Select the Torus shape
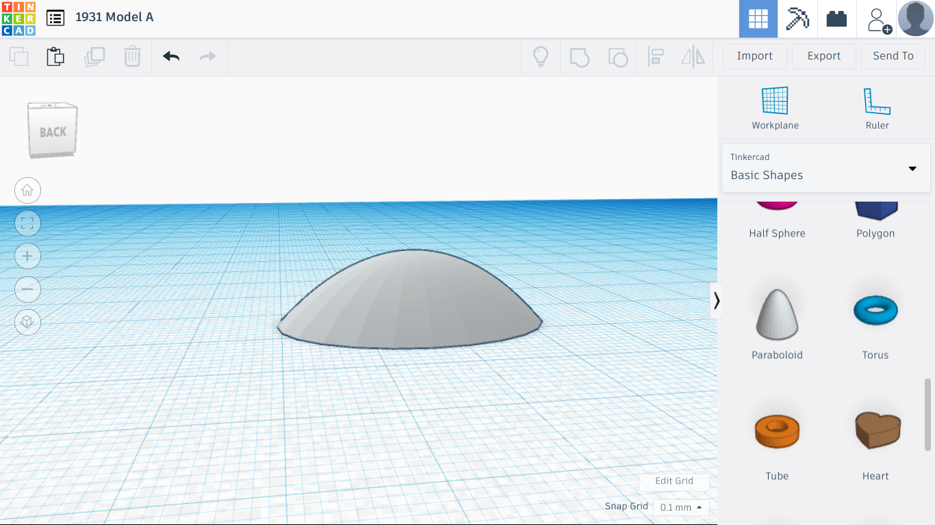Screen dimensions: 935x525 point(875,310)
